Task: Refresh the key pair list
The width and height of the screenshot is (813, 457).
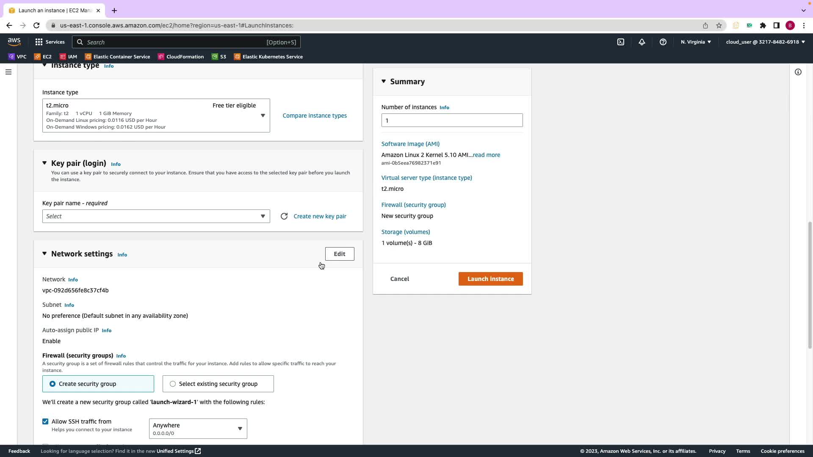Action: tap(284, 216)
